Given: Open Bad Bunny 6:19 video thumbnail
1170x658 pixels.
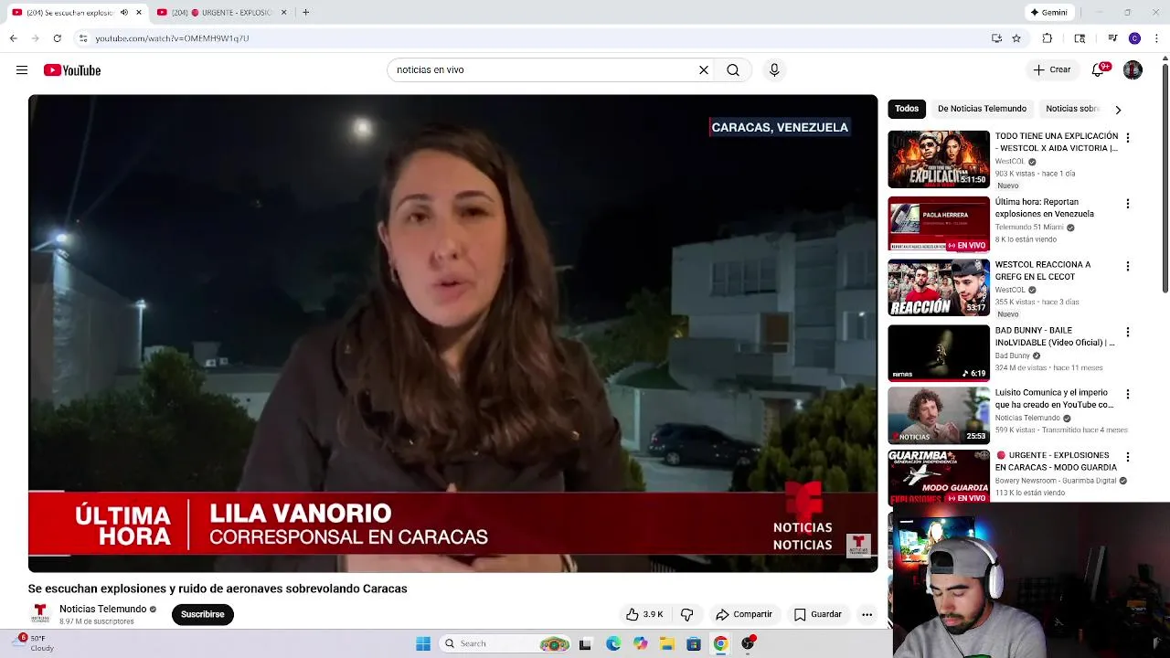Looking at the screenshot, I should point(939,353).
